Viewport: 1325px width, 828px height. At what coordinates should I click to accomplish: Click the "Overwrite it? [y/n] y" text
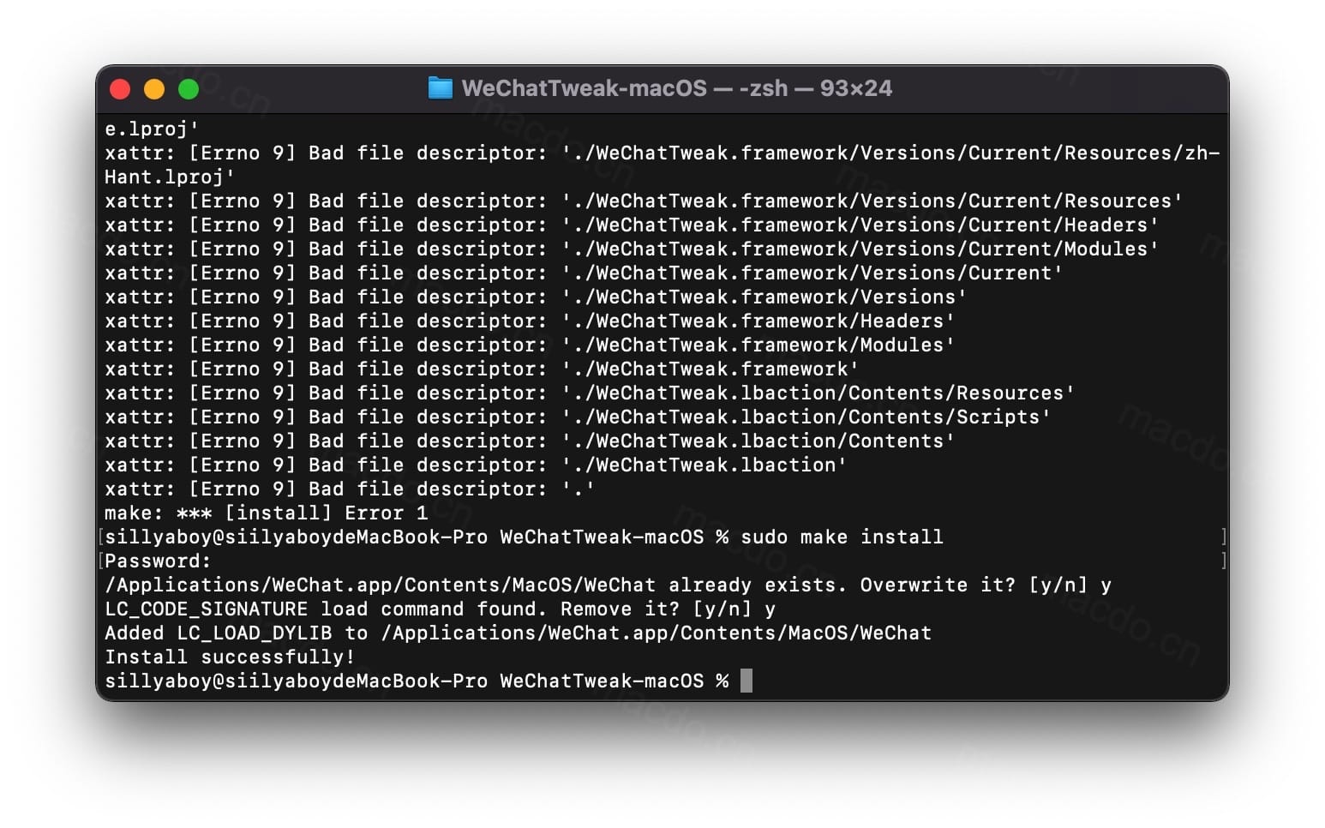pyautogui.click(x=986, y=585)
